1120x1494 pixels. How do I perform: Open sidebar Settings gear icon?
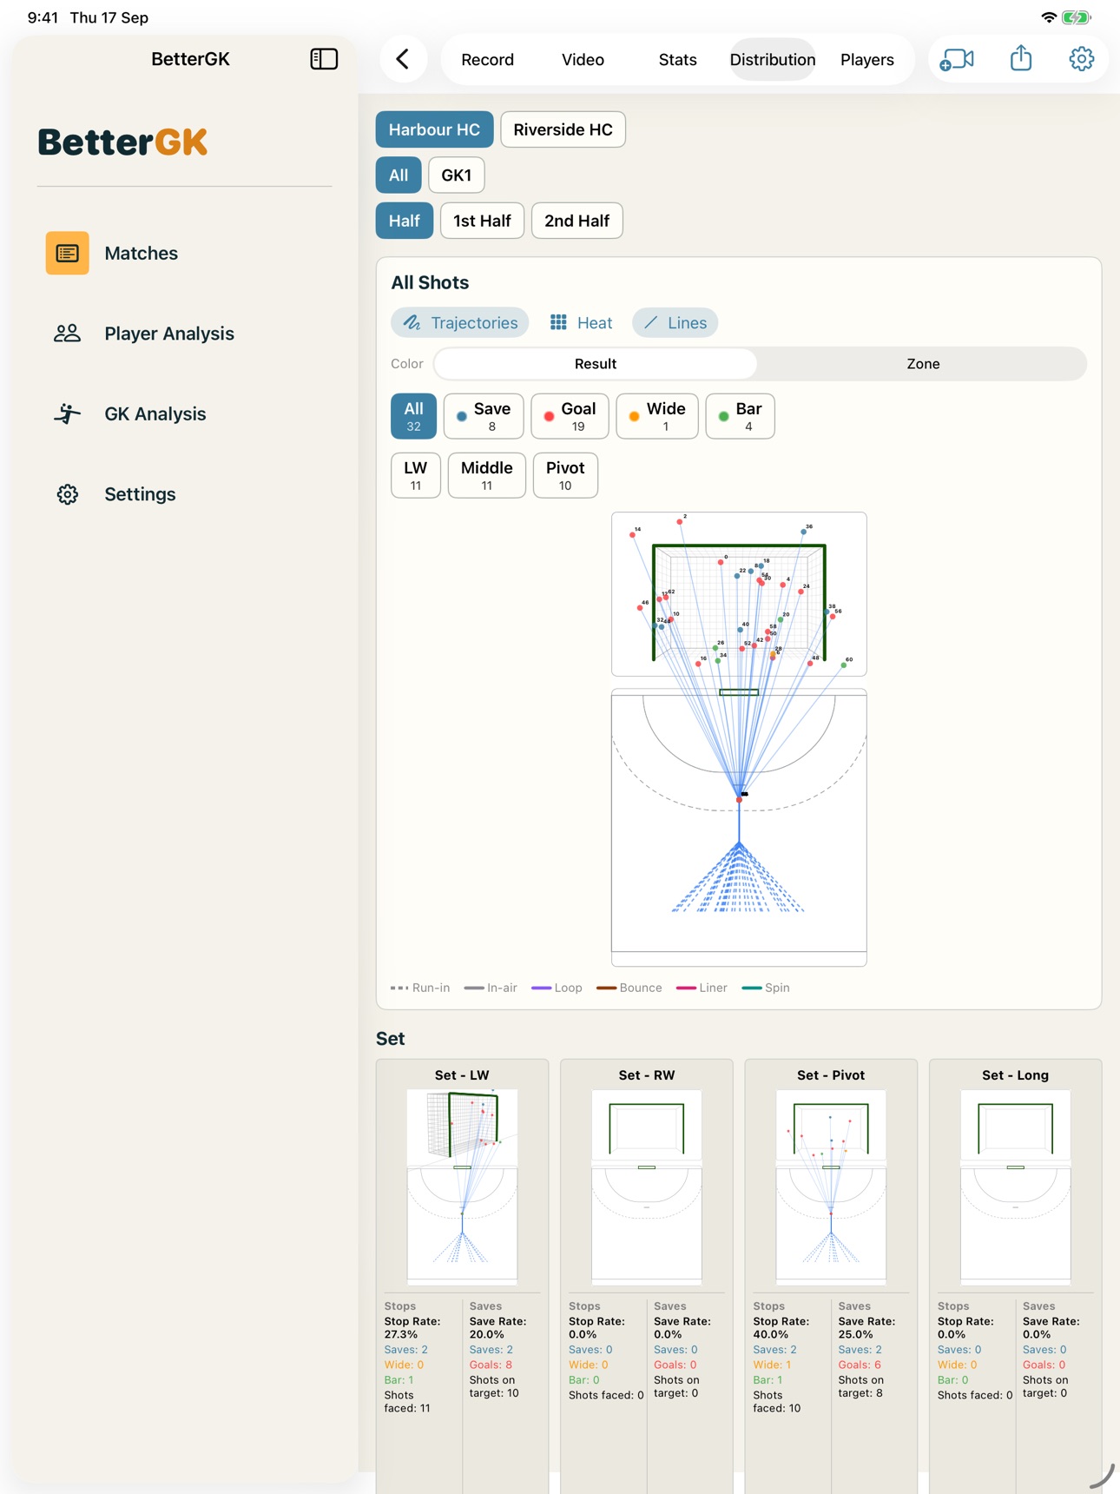(67, 494)
